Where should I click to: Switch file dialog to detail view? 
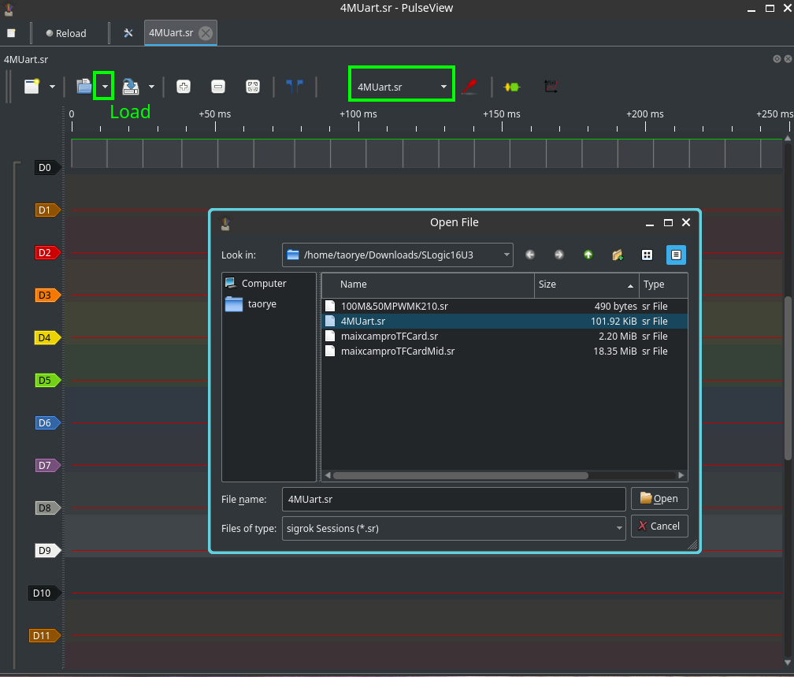point(676,255)
